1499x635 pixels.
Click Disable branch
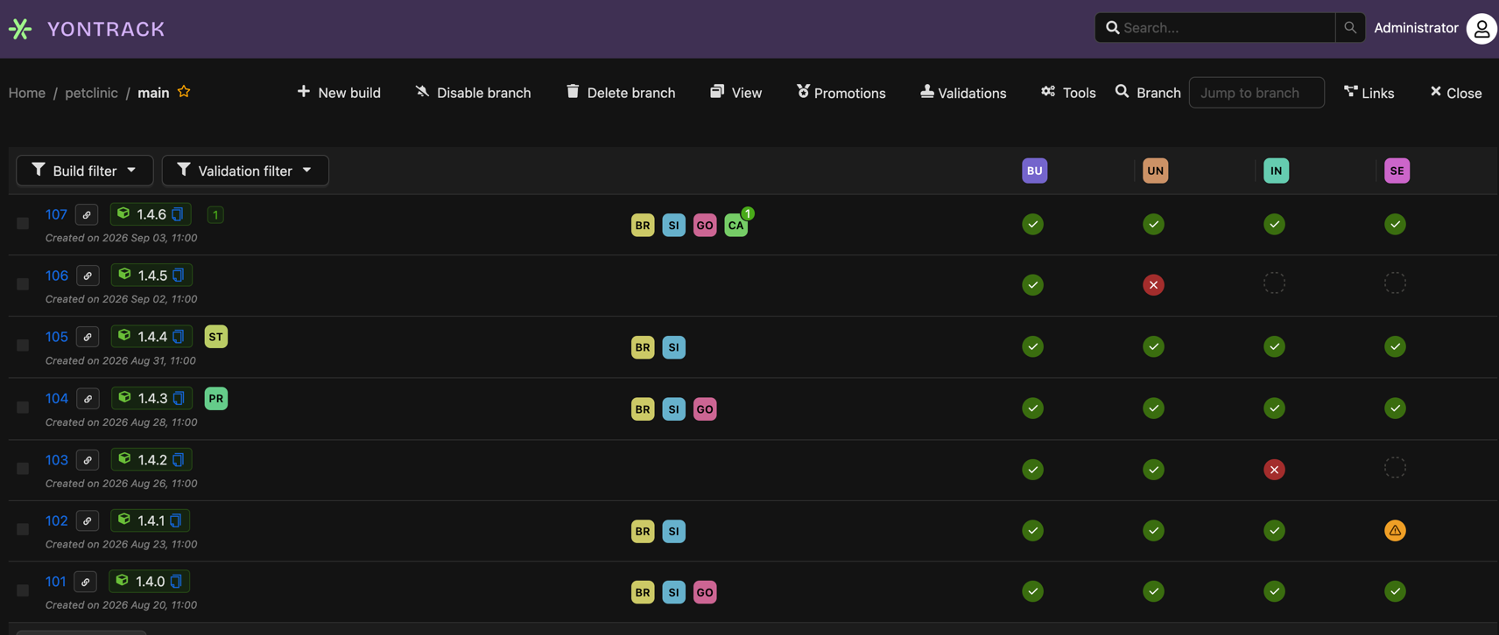click(473, 93)
